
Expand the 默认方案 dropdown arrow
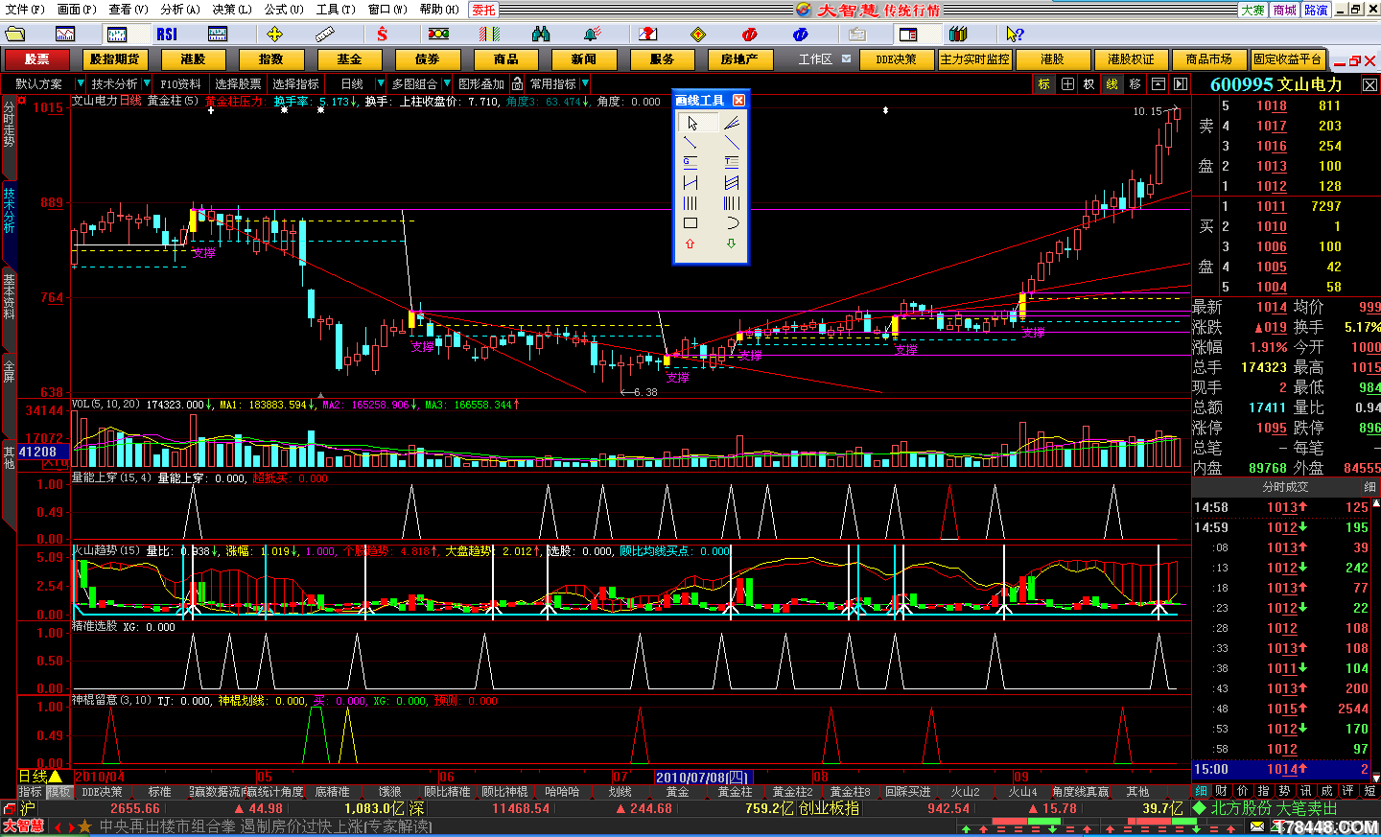(x=81, y=84)
